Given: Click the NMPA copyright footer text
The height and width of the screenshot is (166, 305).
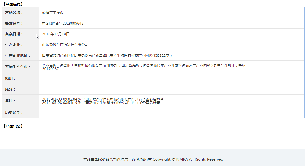Looking at the screenshot, I should pyautogui.click(x=153, y=159).
